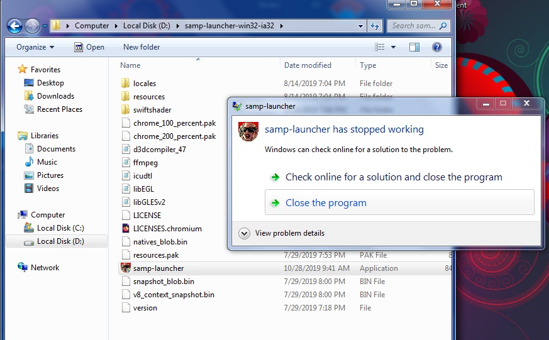Select Favorites in the navigation pane
This screenshot has width=549, height=340.
pos(45,70)
